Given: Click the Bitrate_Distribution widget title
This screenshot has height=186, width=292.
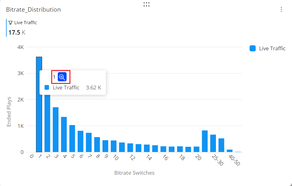Looking at the screenshot, I should (x=34, y=9).
